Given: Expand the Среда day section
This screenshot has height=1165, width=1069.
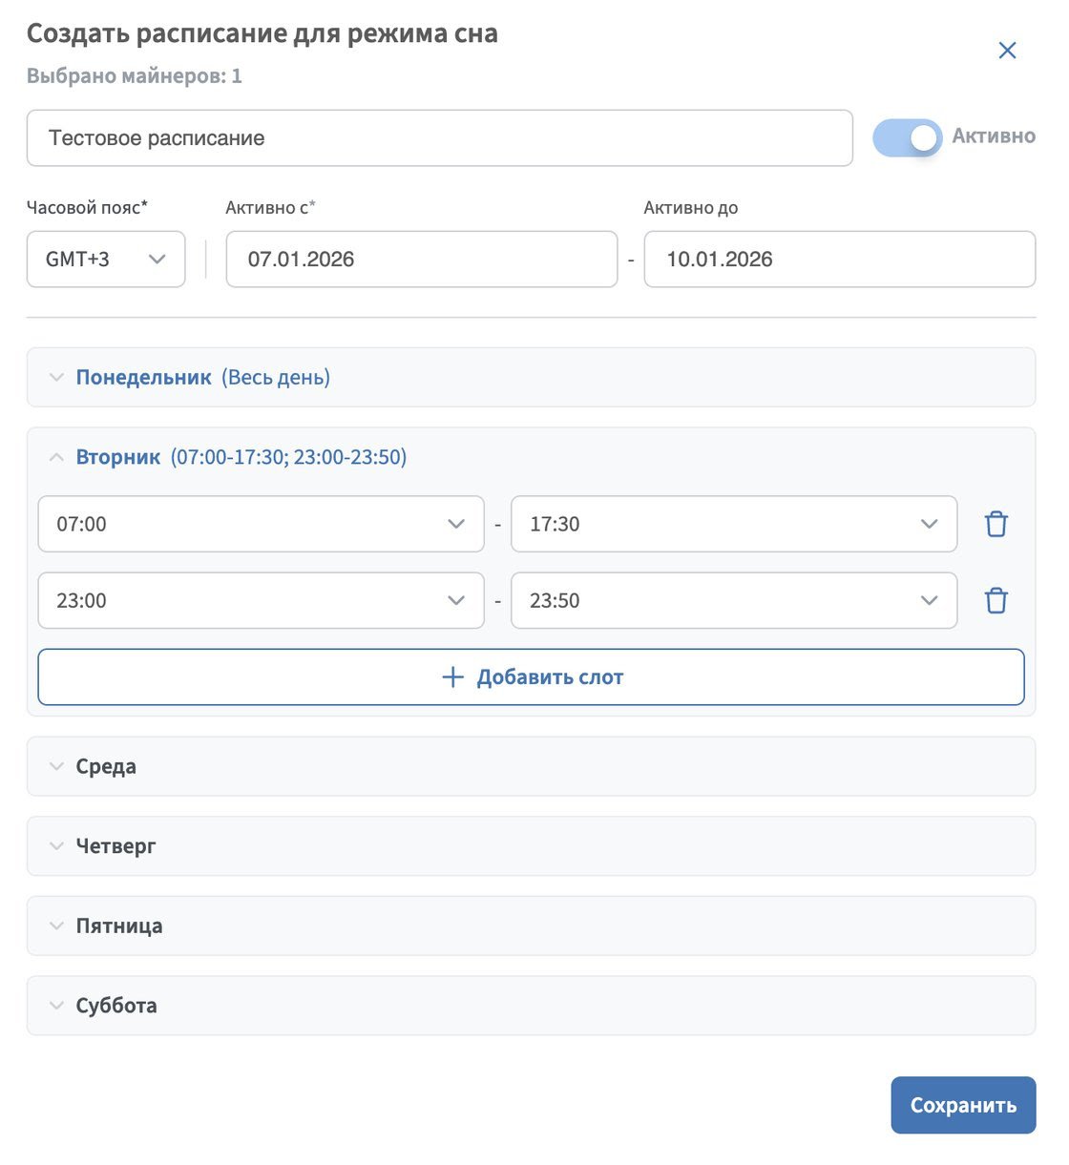Looking at the screenshot, I should (x=106, y=766).
